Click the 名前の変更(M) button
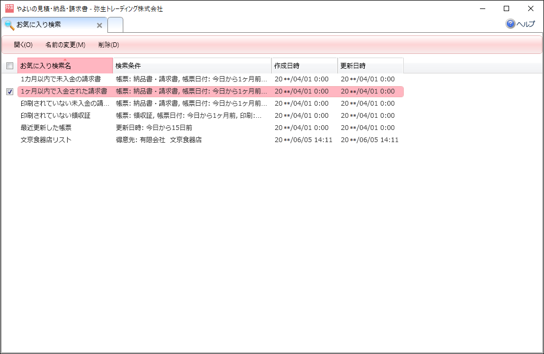Image resolution: width=544 pixels, height=354 pixels. point(65,45)
